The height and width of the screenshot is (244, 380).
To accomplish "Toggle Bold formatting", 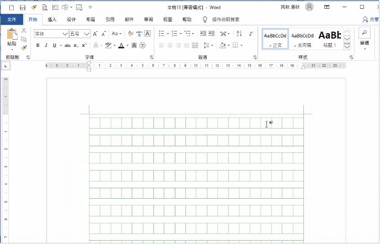I will click(x=38, y=45).
